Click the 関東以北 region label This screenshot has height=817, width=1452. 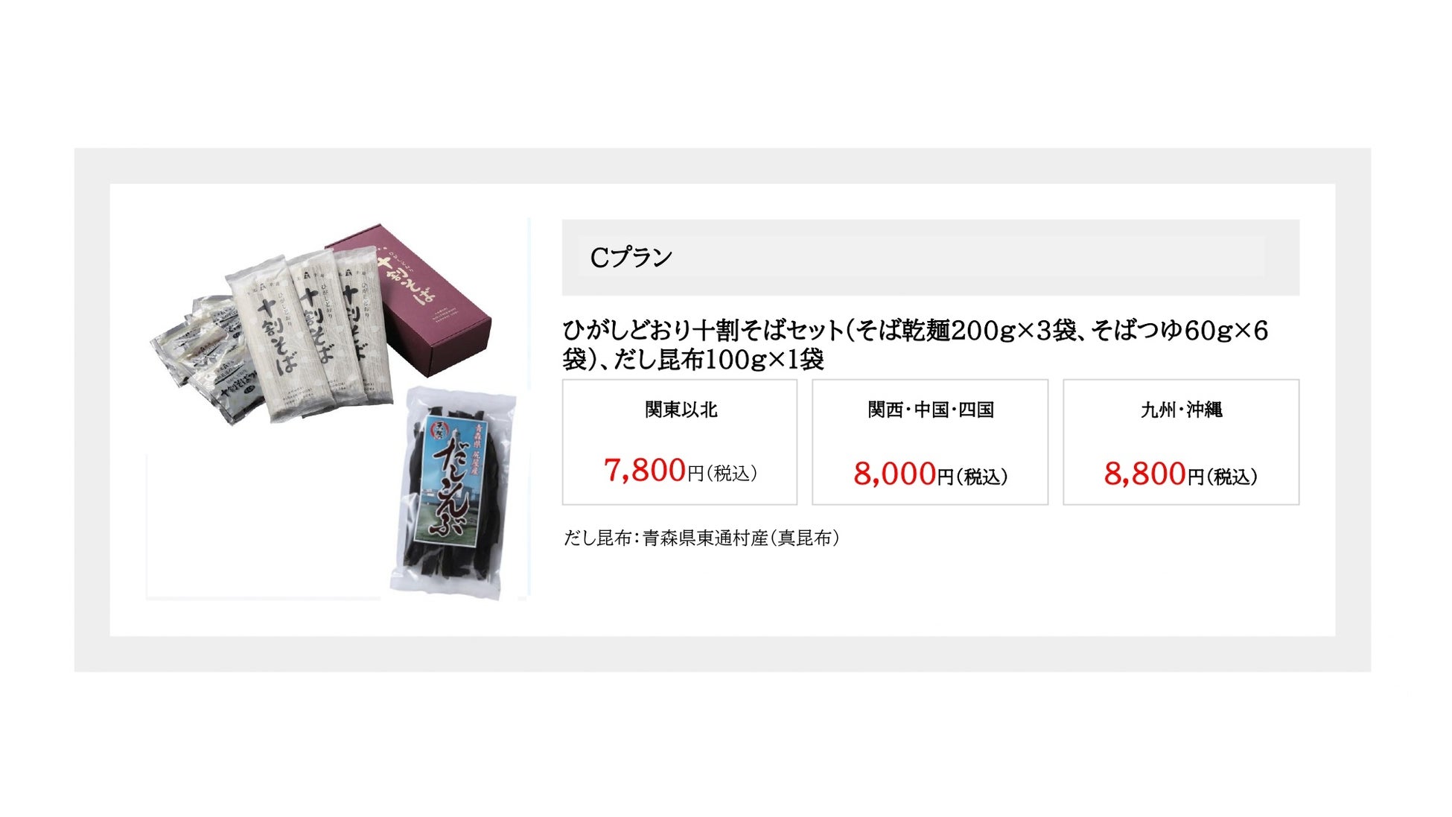pyautogui.click(x=681, y=410)
